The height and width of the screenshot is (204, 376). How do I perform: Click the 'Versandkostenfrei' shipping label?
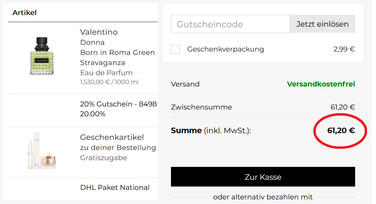pos(321,84)
